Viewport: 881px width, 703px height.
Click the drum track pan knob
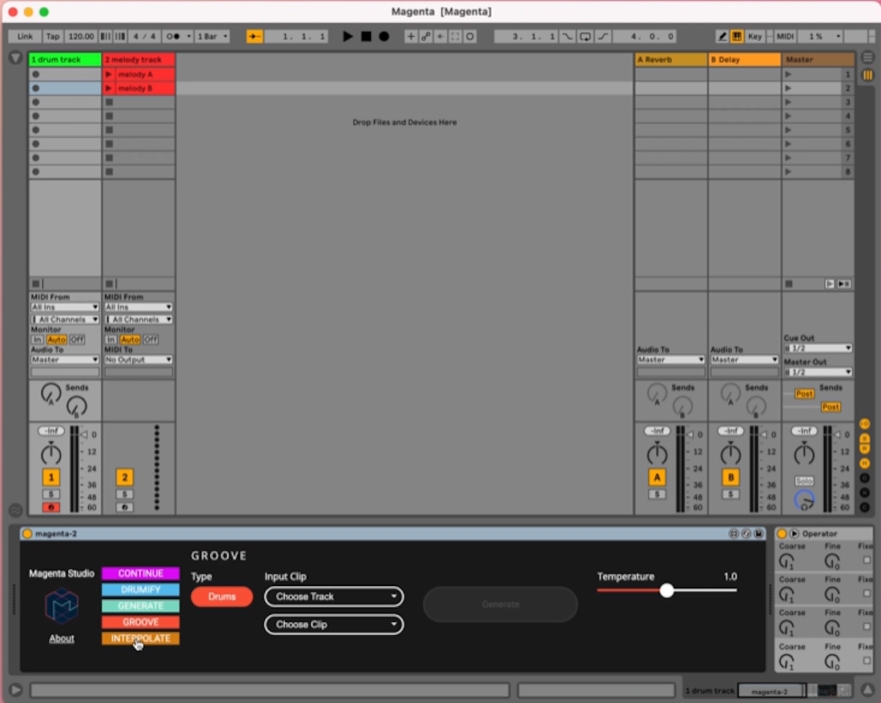click(x=51, y=453)
